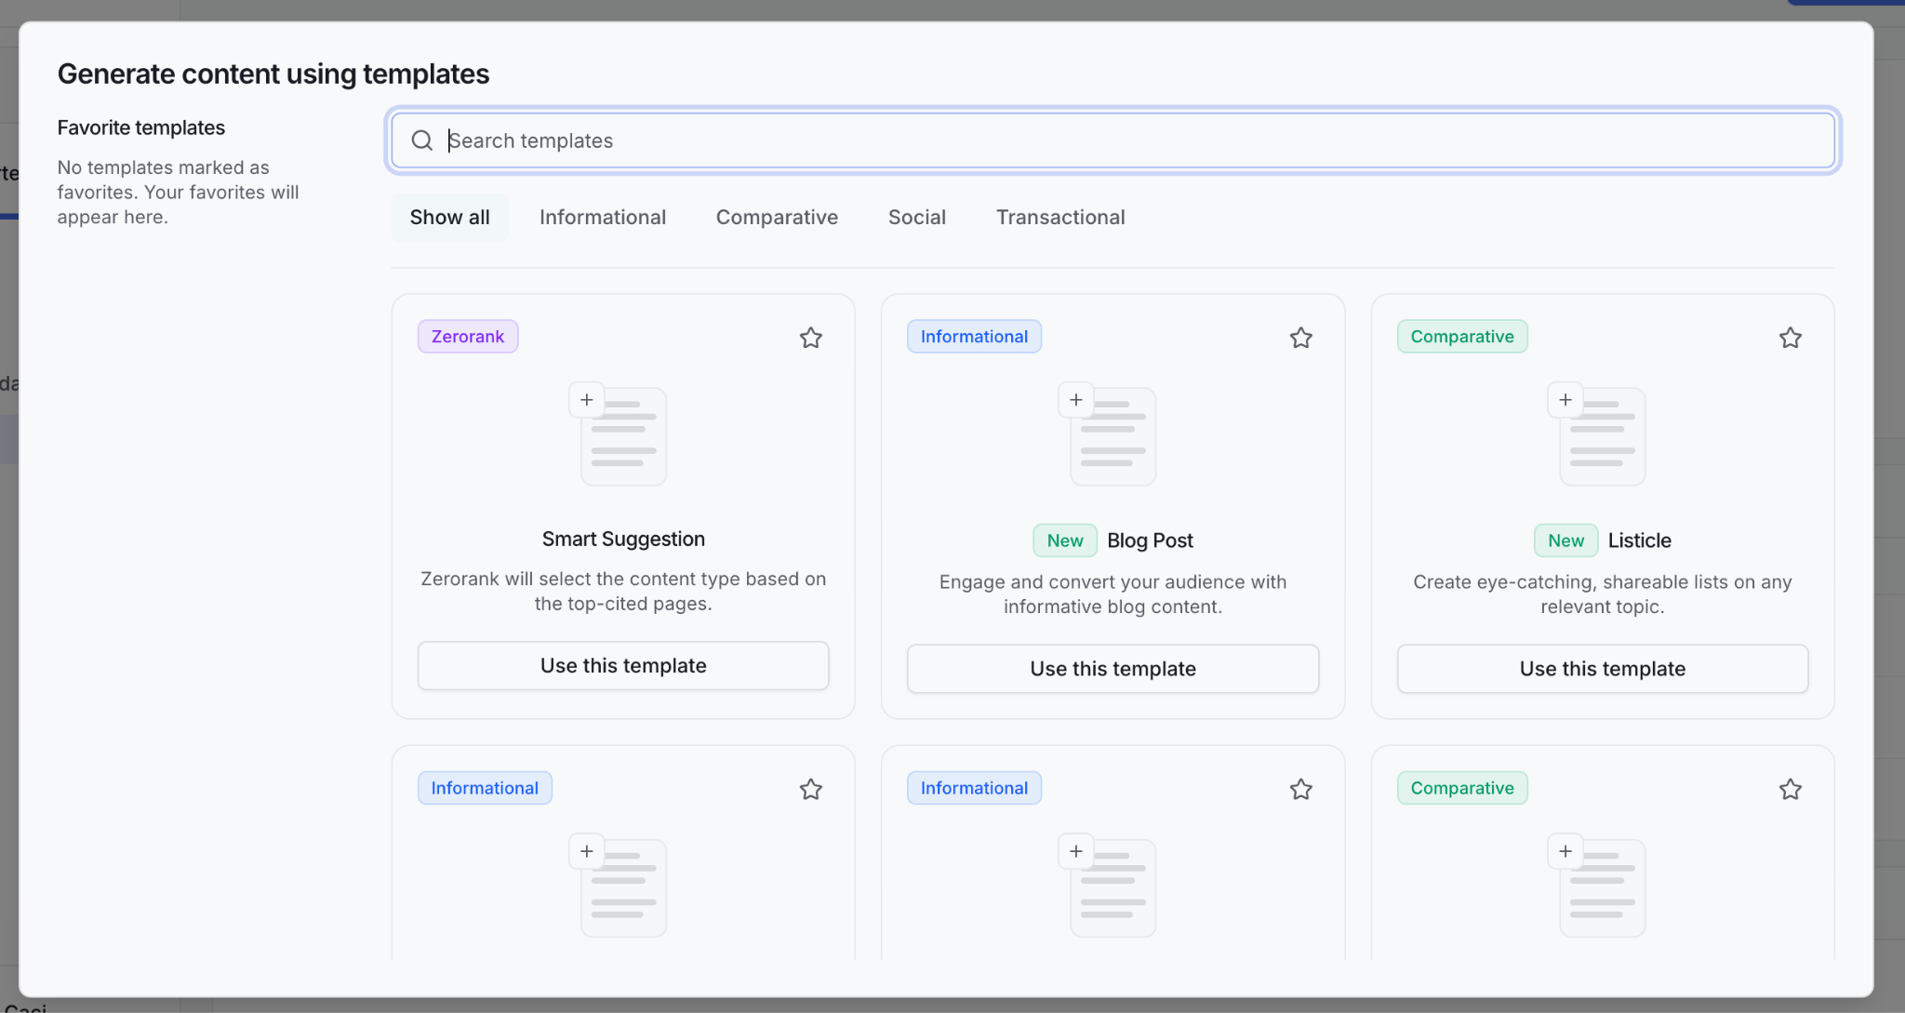Viewport: 1905px width, 1013px height.
Task: Click Comparative badge on second-row right card
Action: coord(1462,788)
